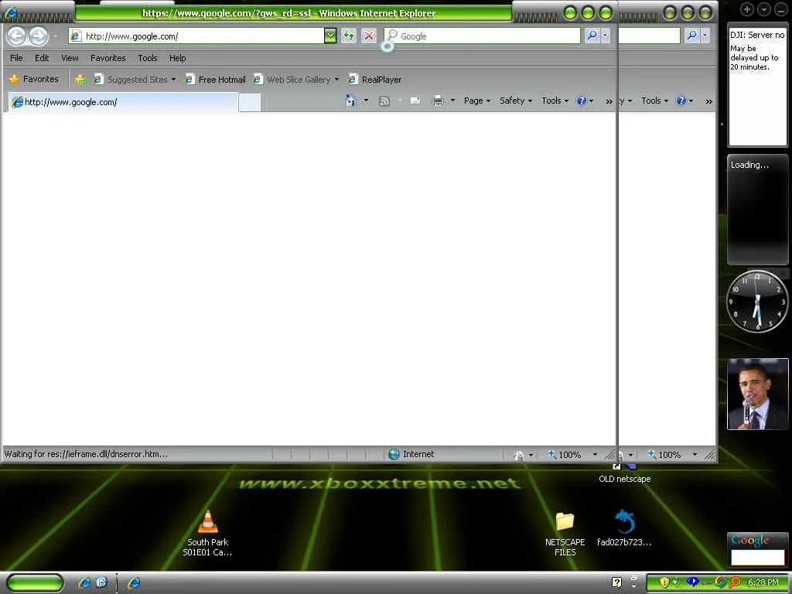Viewport: 792px width, 594px height.
Task: Open the File menu
Action: point(16,58)
